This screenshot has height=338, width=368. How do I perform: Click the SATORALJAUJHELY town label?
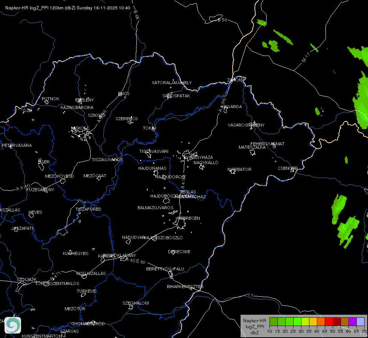[x=172, y=83]
